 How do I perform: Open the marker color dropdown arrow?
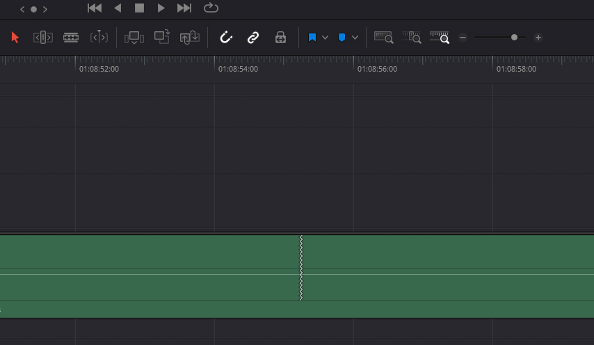[x=355, y=38]
